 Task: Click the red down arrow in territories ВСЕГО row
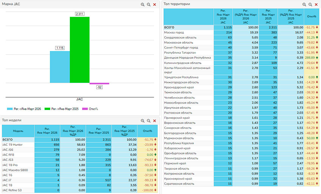(317, 27)
